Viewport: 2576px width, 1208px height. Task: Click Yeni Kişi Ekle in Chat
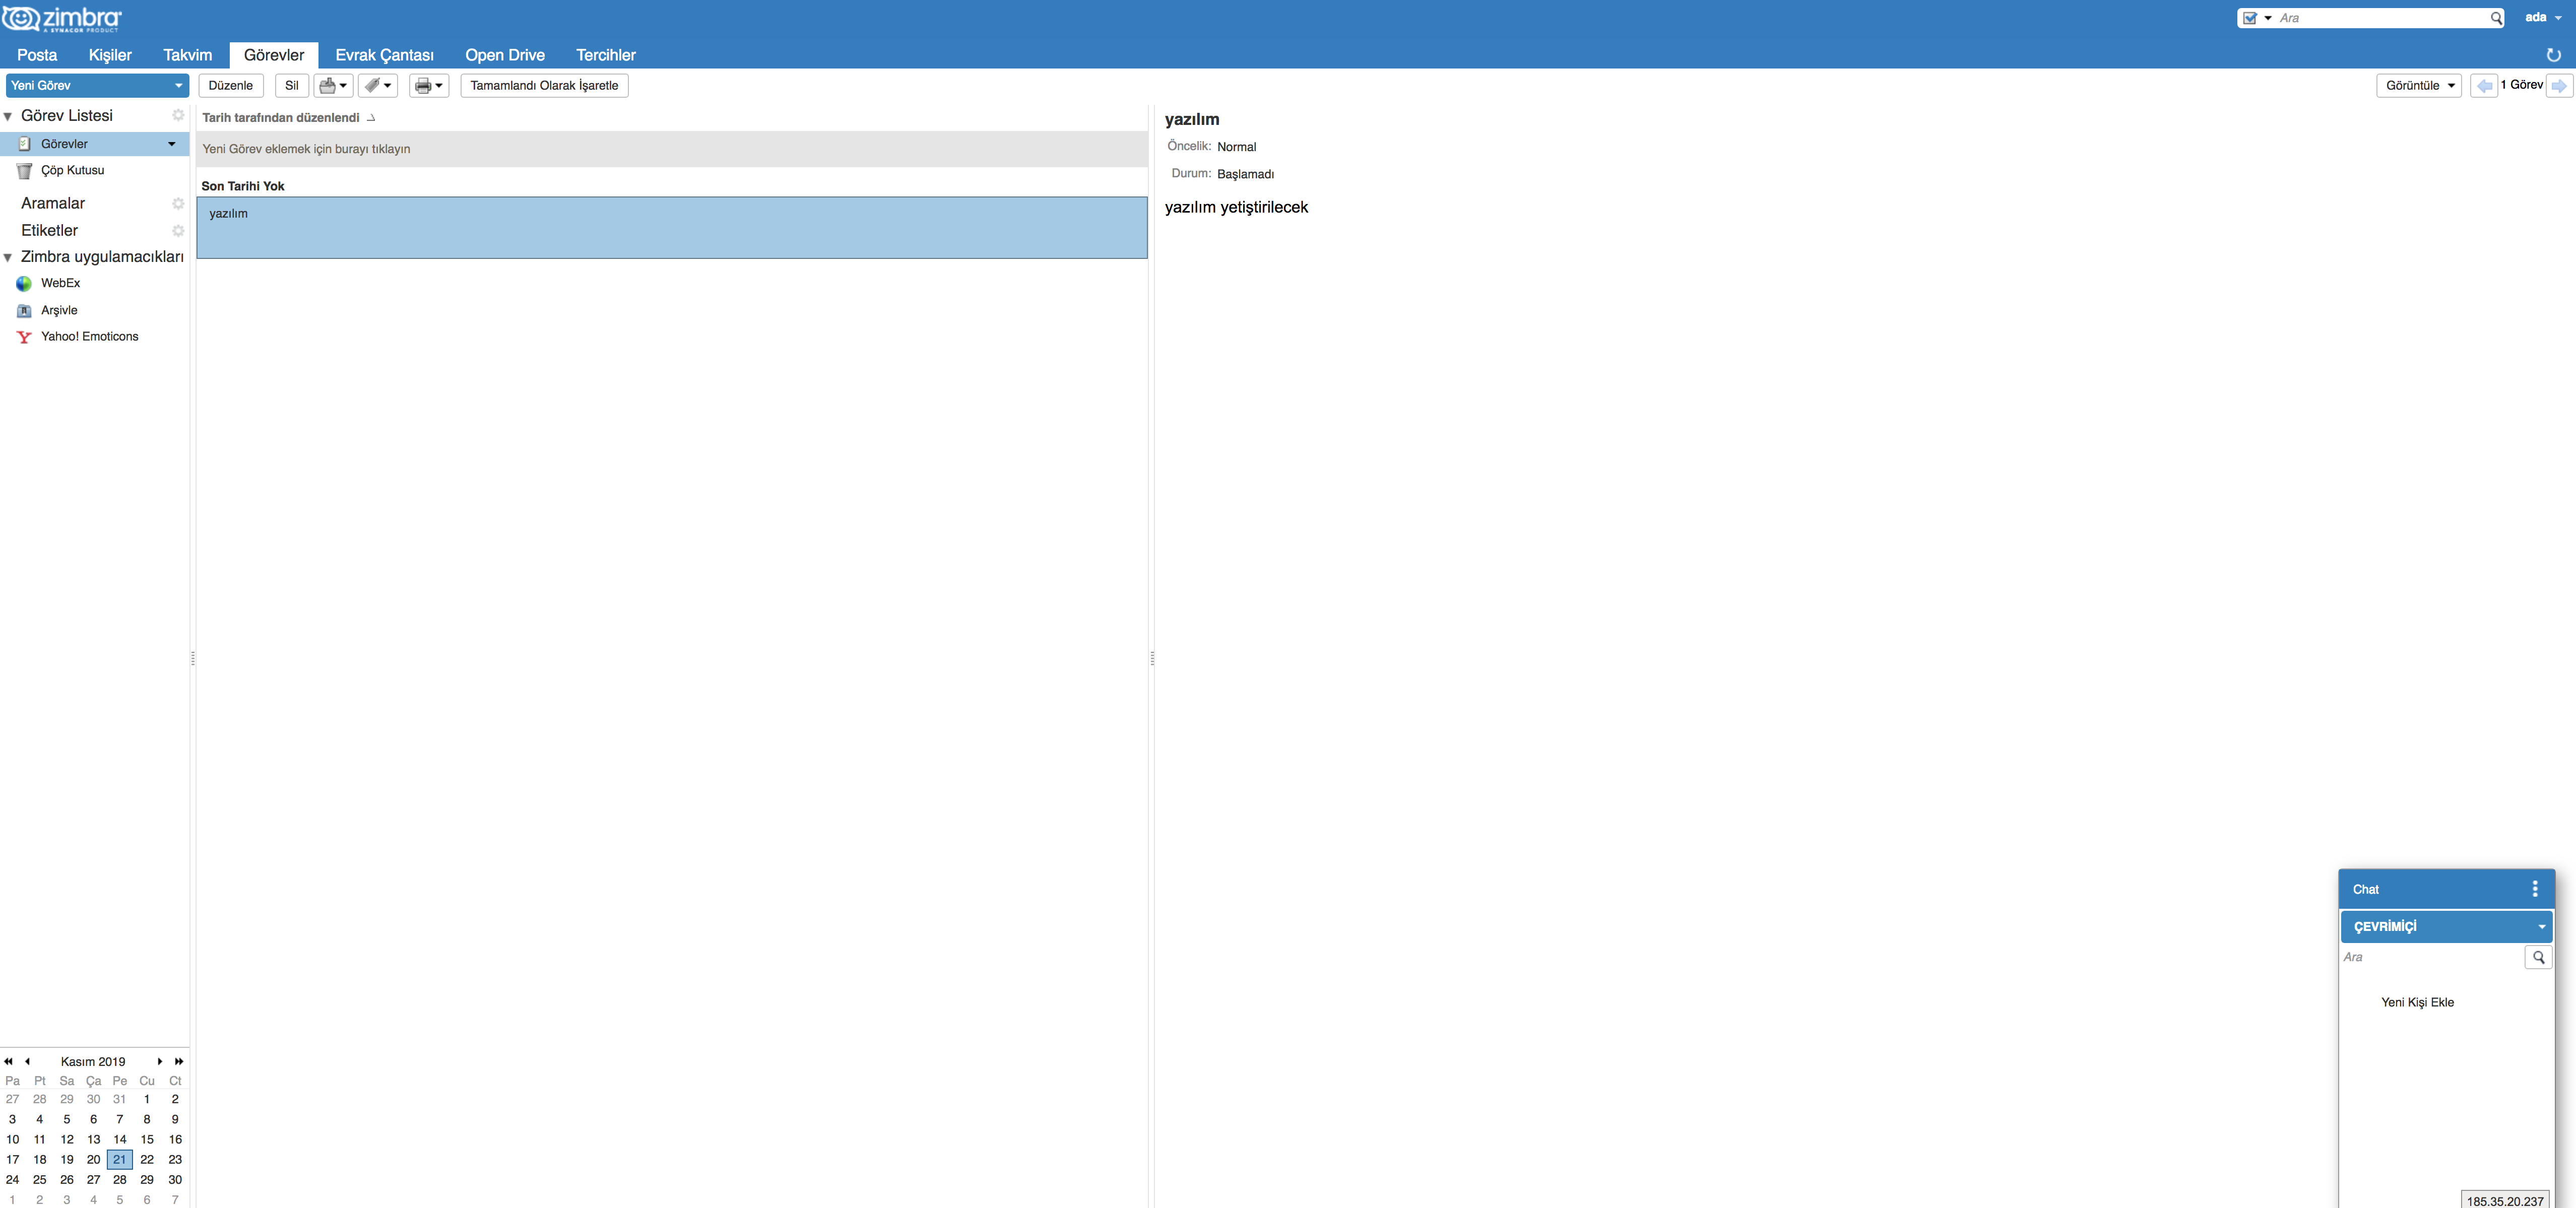click(x=2417, y=1002)
